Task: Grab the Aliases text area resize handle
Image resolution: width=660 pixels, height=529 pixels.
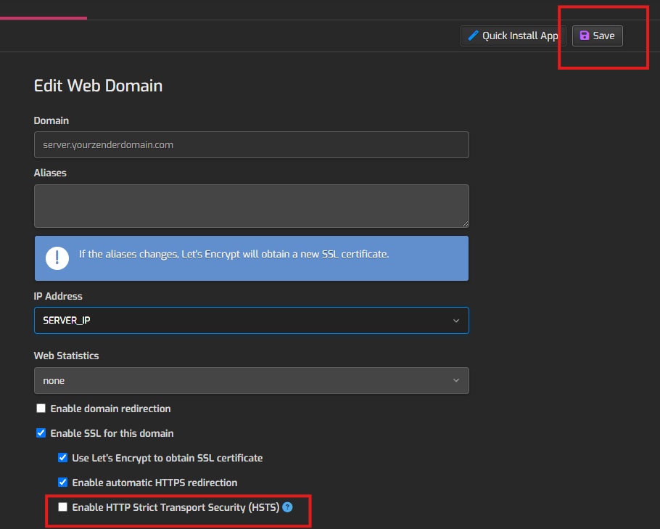Action: point(465,224)
